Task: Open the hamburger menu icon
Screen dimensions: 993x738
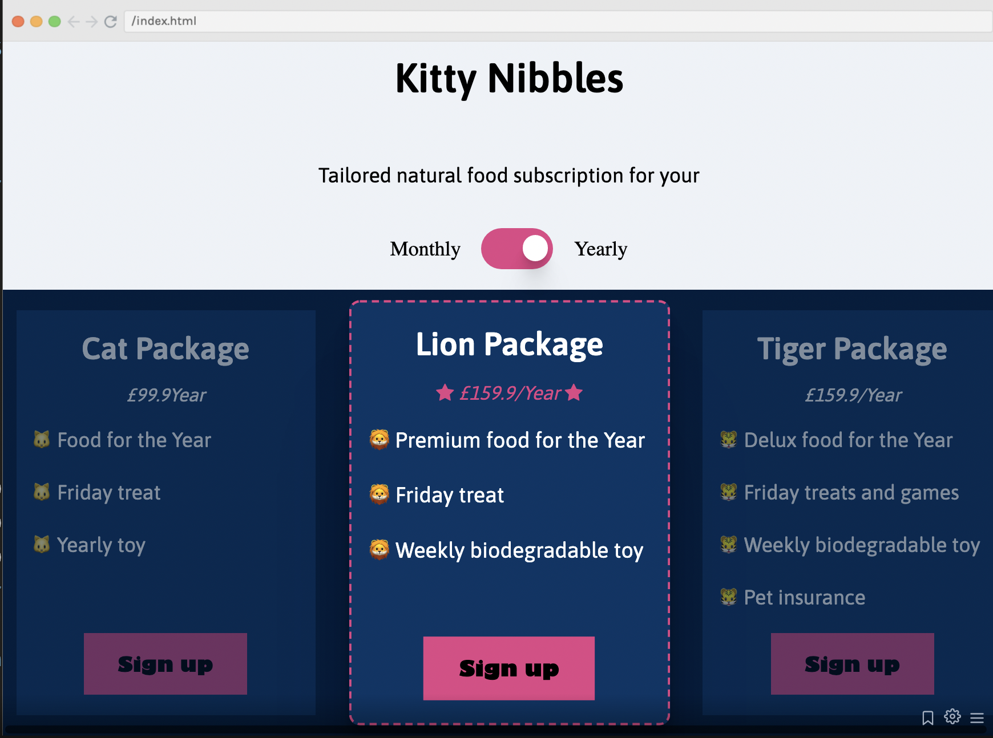Action: (x=977, y=718)
